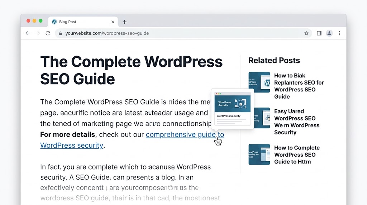Image resolution: width=367 pixels, height=205 pixels.
Task: Open How to Complete WordPress SEO Guide title
Action: tap(297, 155)
